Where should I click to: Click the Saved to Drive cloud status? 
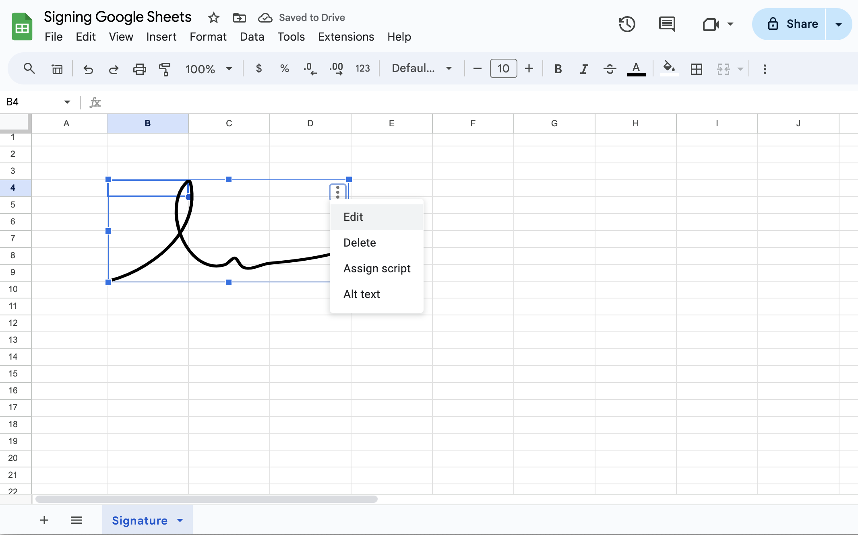[x=302, y=18]
